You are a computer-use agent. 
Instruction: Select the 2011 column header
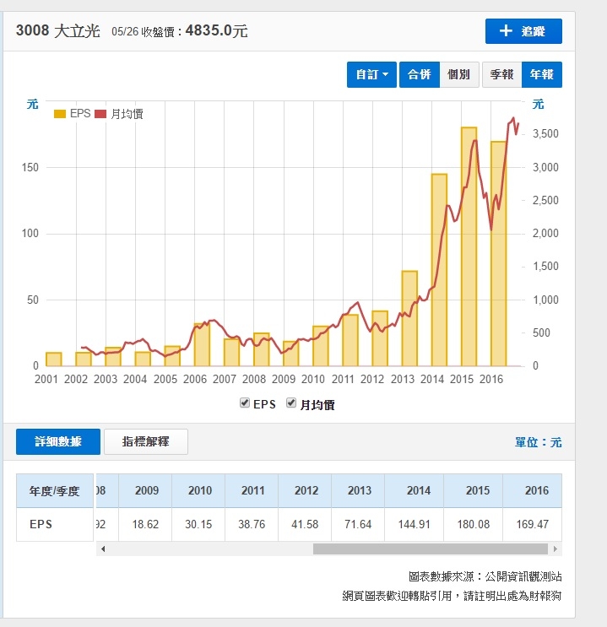252,490
